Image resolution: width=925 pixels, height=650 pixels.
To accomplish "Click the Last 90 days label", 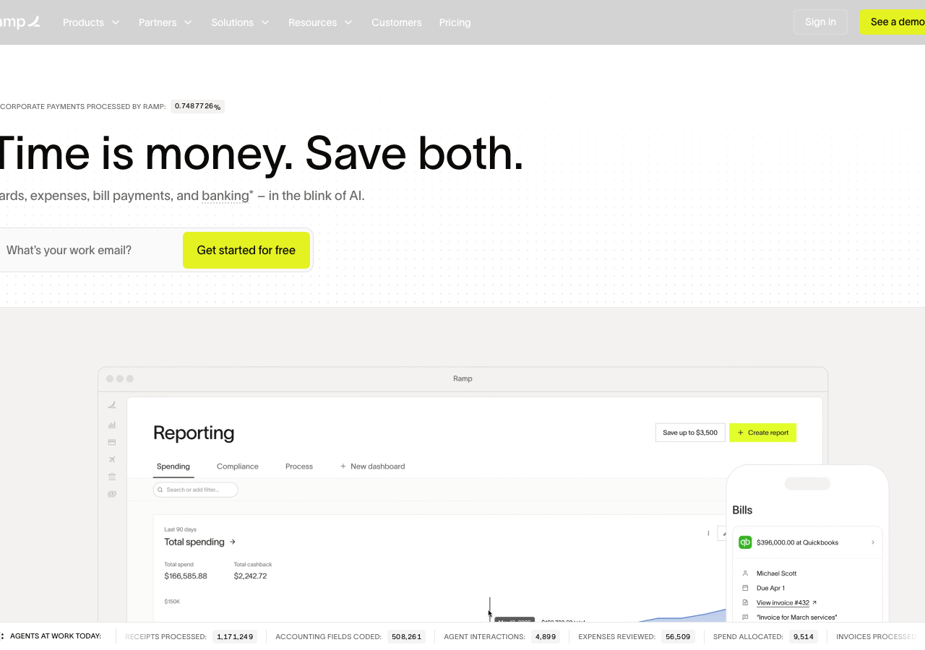I will pos(180,529).
